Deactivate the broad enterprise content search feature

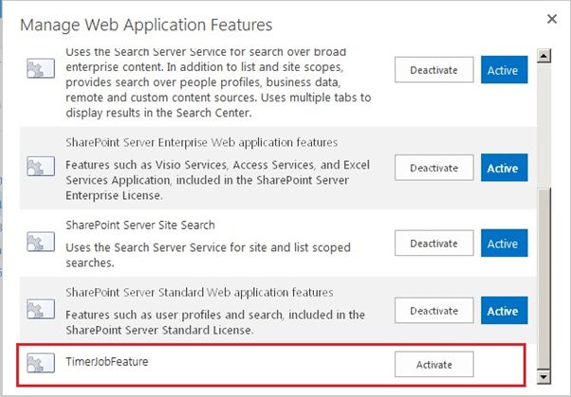click(x=433, y=69)
